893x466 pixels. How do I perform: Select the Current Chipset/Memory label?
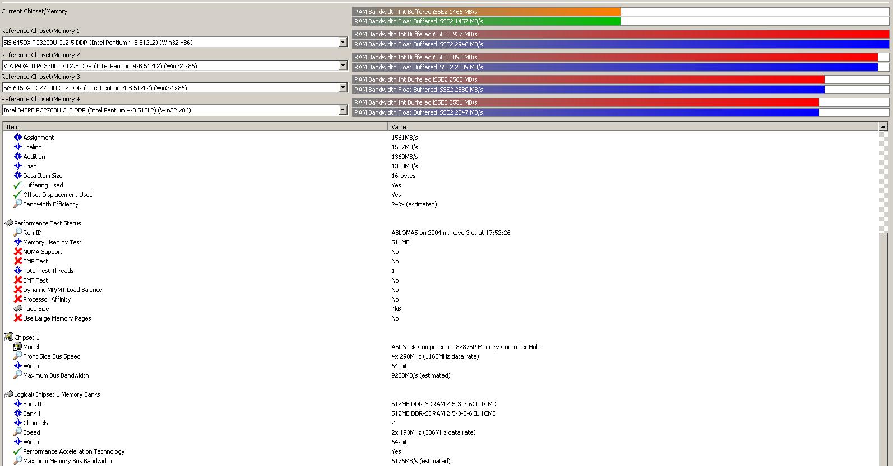(x=34, y=11)
